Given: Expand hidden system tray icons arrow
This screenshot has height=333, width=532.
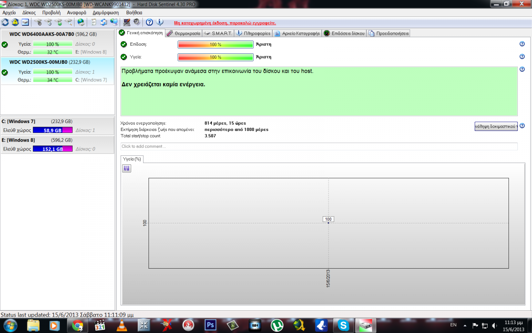Looking at the screenshot, I should 465,325.
